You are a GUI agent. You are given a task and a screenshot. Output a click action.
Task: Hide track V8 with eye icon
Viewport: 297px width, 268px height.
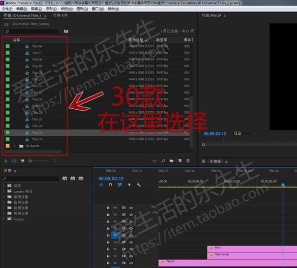tap(131, 221)
